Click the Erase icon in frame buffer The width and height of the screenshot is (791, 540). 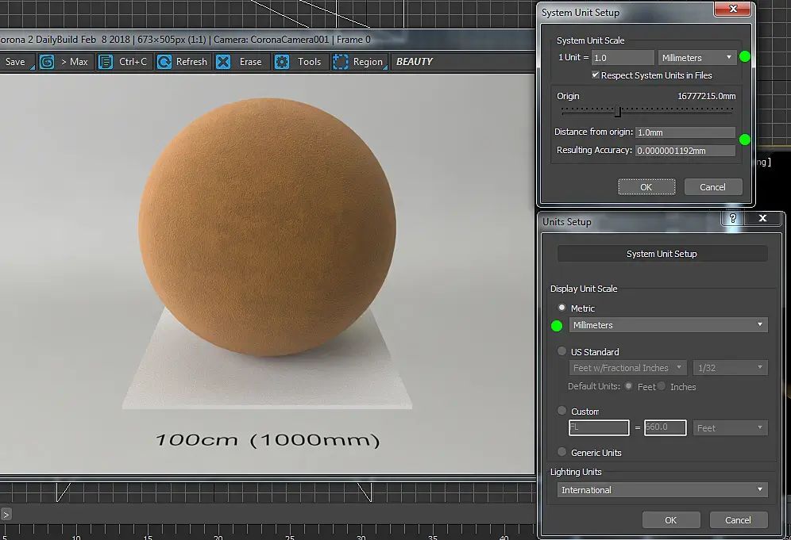(x=224, y=62)
